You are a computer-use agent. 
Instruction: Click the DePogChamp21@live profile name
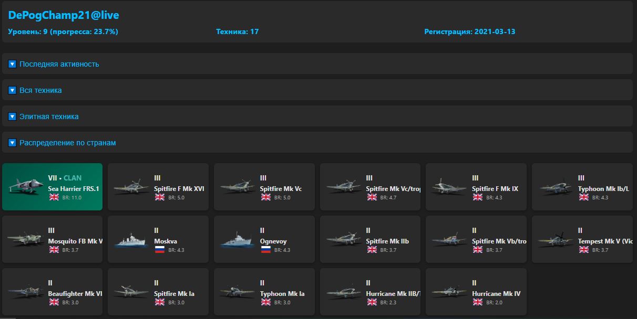pyautogui.click(x=63, y=15)
